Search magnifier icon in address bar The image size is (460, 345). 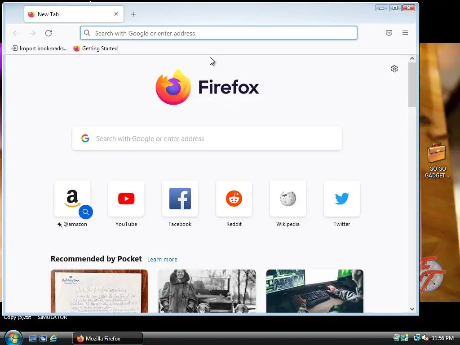pos(87,33)
